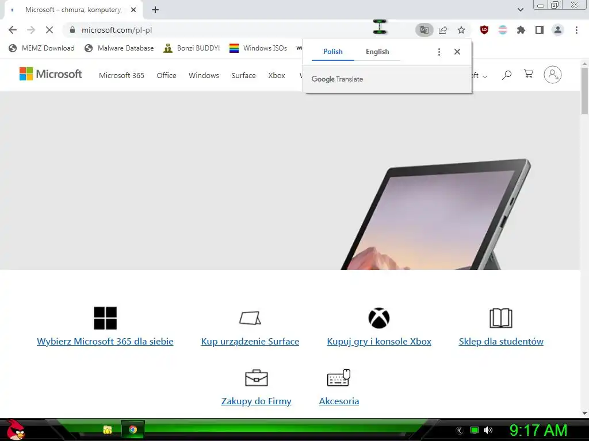Screen dimensions: 589x441
Task: Open the file explorer taskbar icon
Action: [108, 430]
